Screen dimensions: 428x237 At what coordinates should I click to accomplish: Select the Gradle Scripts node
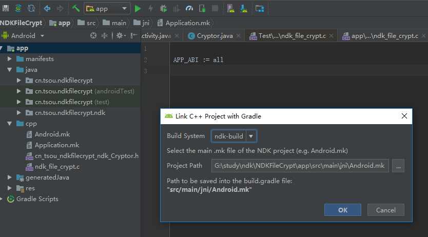[33, 199]
